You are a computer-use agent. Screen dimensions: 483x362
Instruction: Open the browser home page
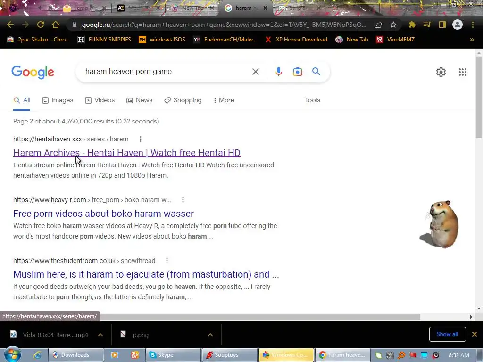click(56, 25)
